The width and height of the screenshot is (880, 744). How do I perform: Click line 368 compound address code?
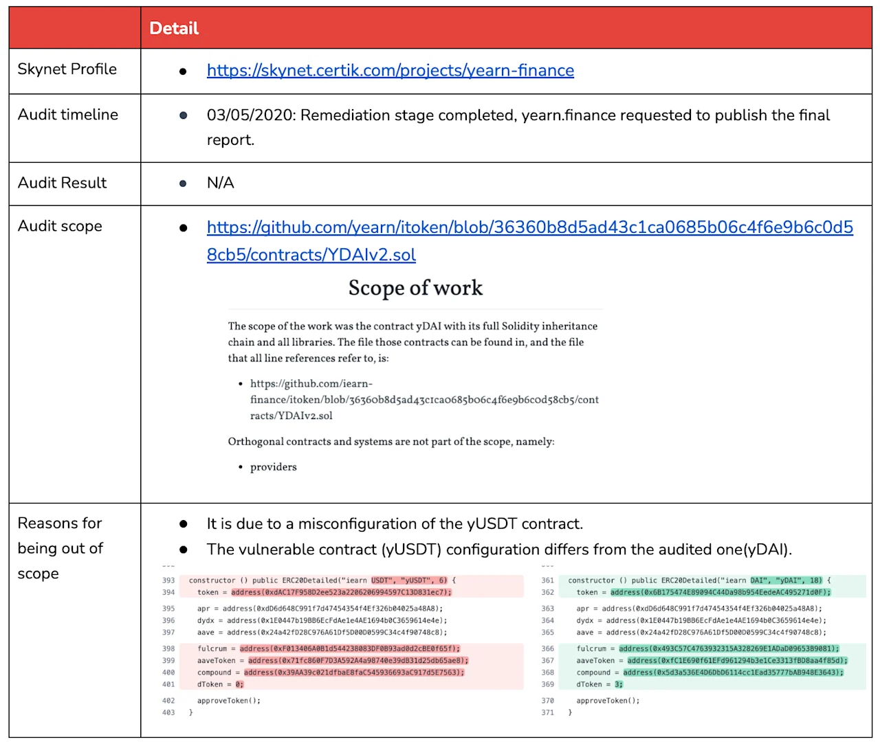coord(710,673)
